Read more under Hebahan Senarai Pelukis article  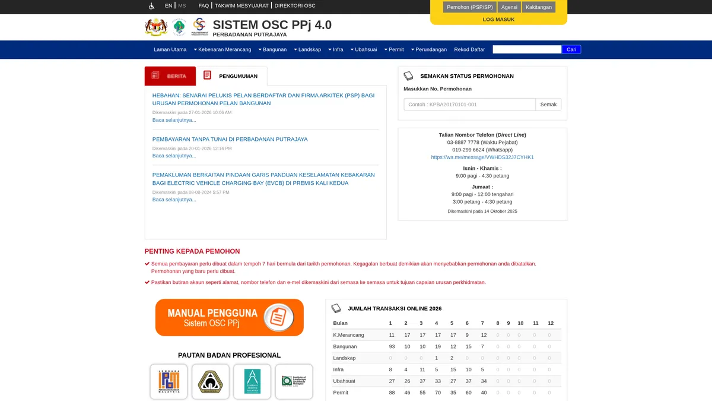tap(174, 120)
